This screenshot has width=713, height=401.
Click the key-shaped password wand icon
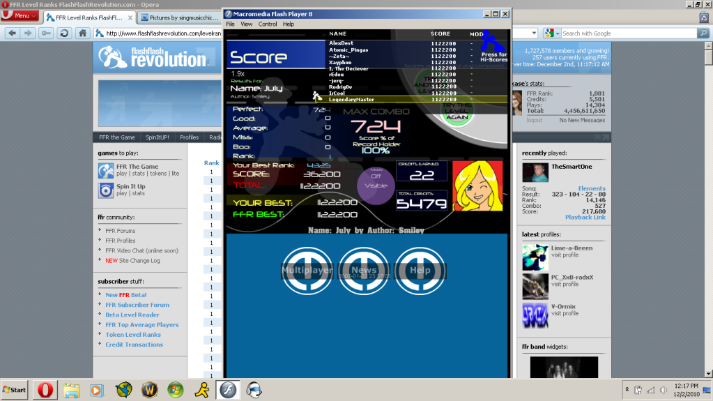pos(46,33)
